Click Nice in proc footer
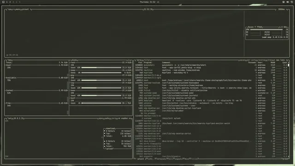 186,159
